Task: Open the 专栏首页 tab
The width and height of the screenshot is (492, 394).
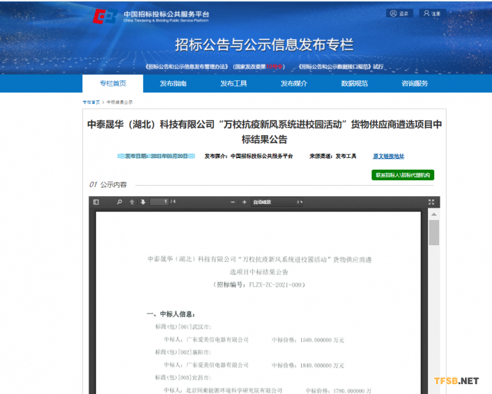Action: click(113, 84)
